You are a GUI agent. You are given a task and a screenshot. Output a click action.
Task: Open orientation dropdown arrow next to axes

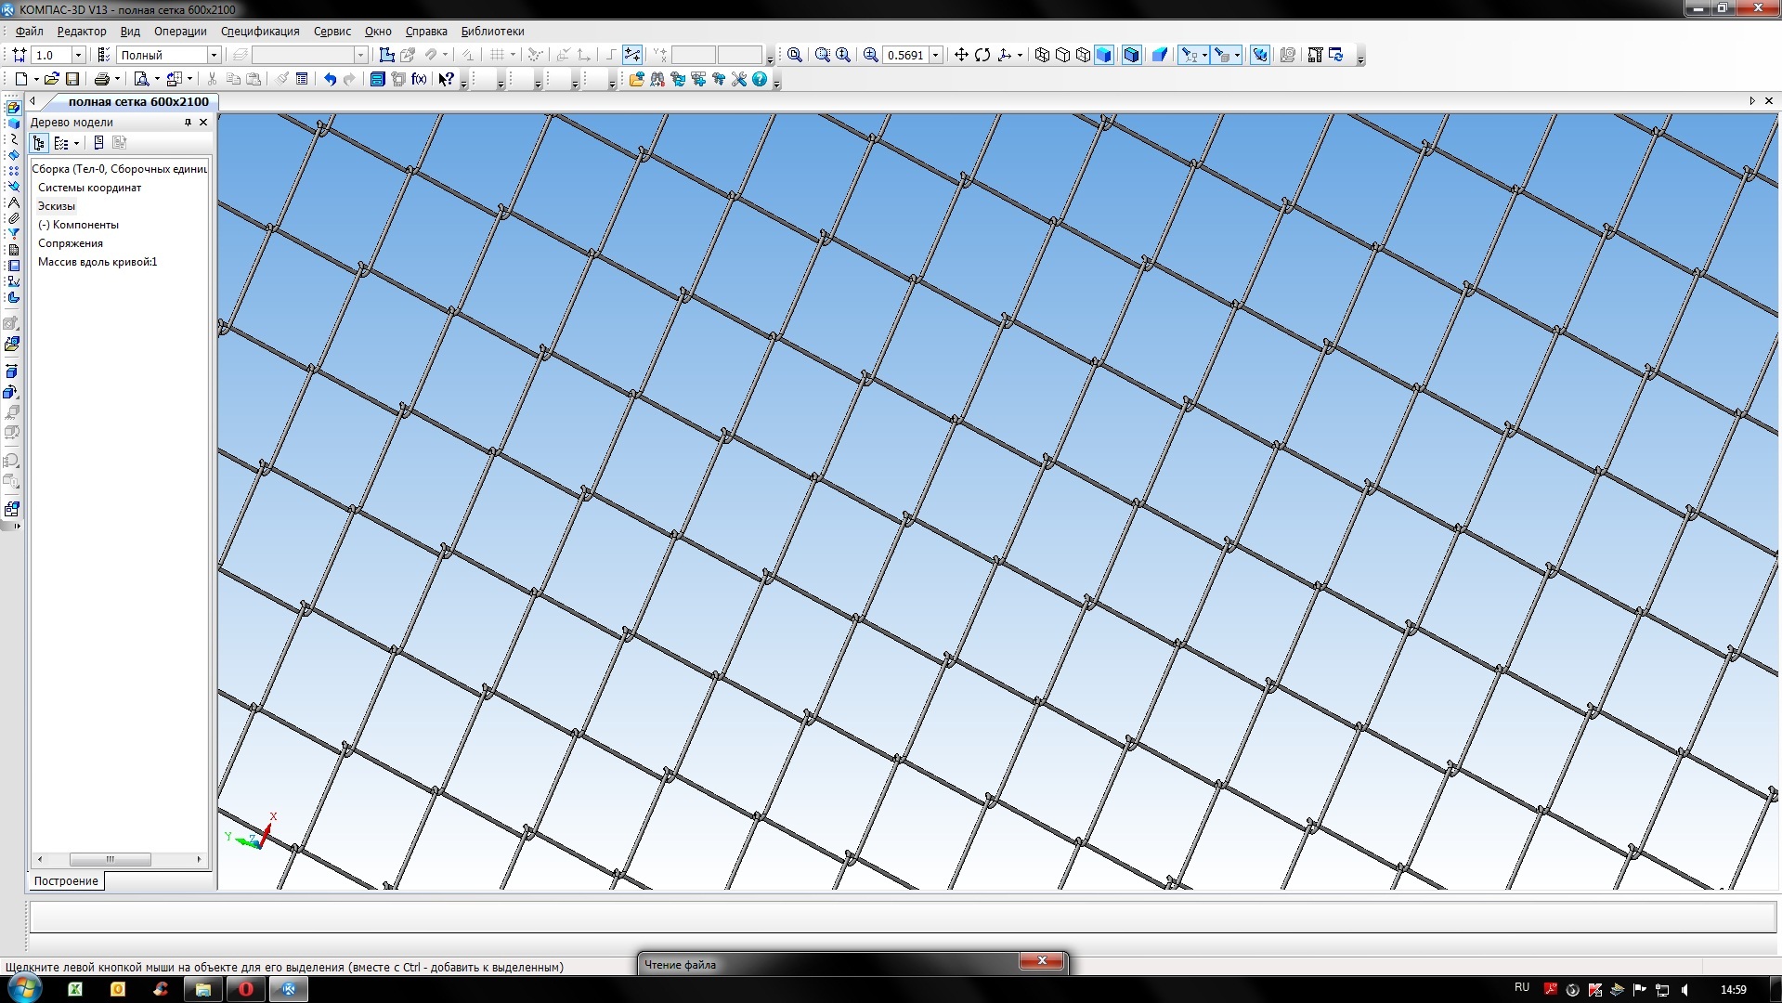coord(1020,55)
